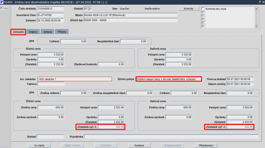Click the application icon in title bar

tap(2, 2)
